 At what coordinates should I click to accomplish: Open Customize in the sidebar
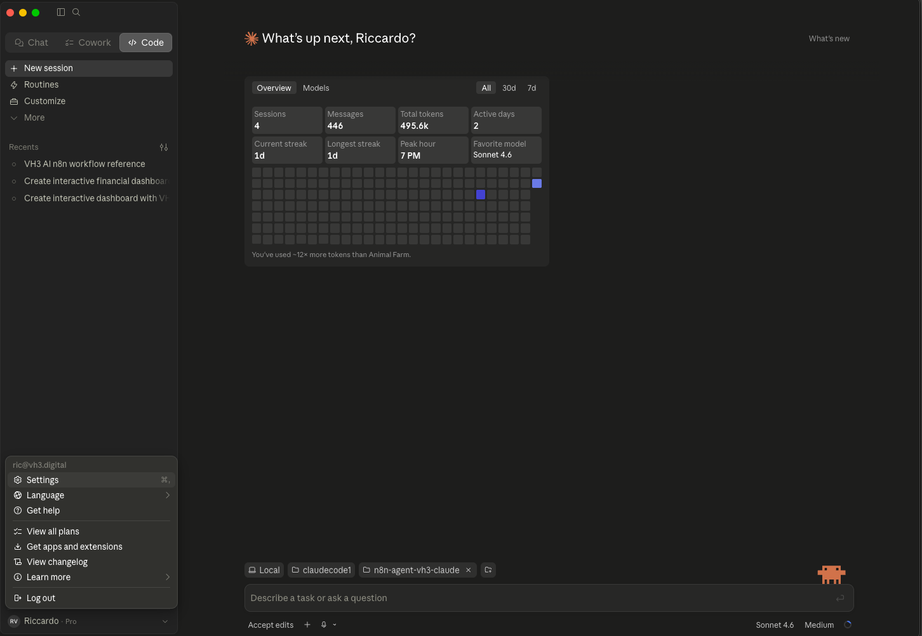pyautogui.click(x=89, y=101)
